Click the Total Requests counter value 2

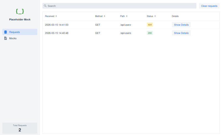point(20,130)
